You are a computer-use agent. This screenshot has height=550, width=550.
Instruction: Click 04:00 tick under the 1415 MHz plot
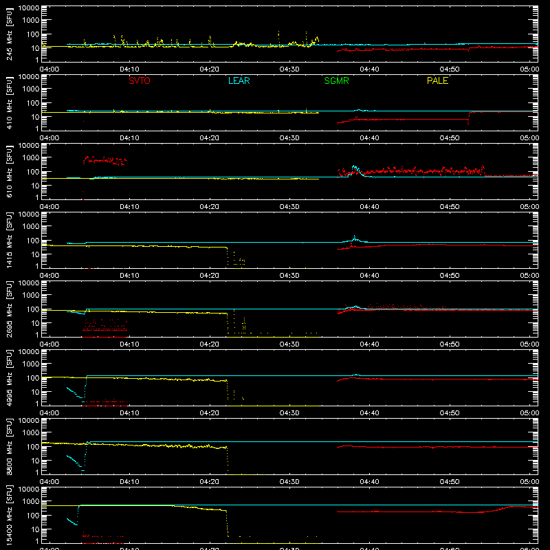click(x=49, y=276)
